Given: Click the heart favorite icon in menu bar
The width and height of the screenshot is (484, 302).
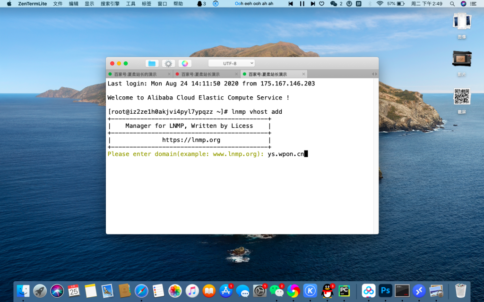Looking at the screenshot, I should point(322,3).
